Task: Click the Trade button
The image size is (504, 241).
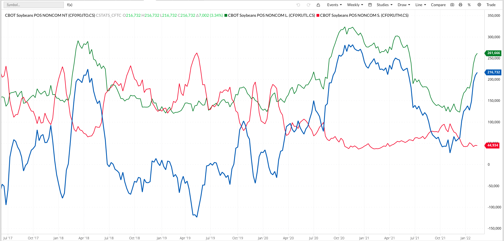Action: click(491, 5)
